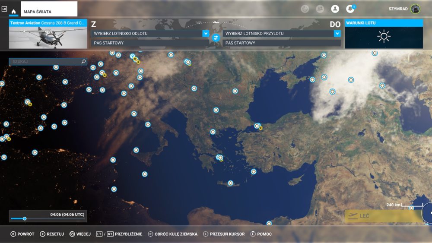Screen dimensions: 432x243
Task: Select the airport marker in western Sicily
Action: 136,150
